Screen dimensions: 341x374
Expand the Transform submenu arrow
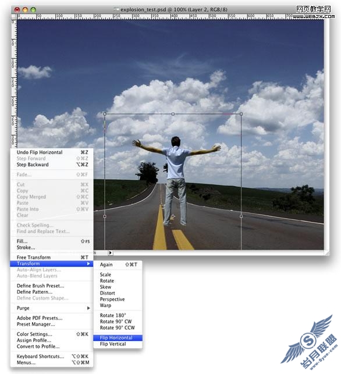(x=88, y=263)
